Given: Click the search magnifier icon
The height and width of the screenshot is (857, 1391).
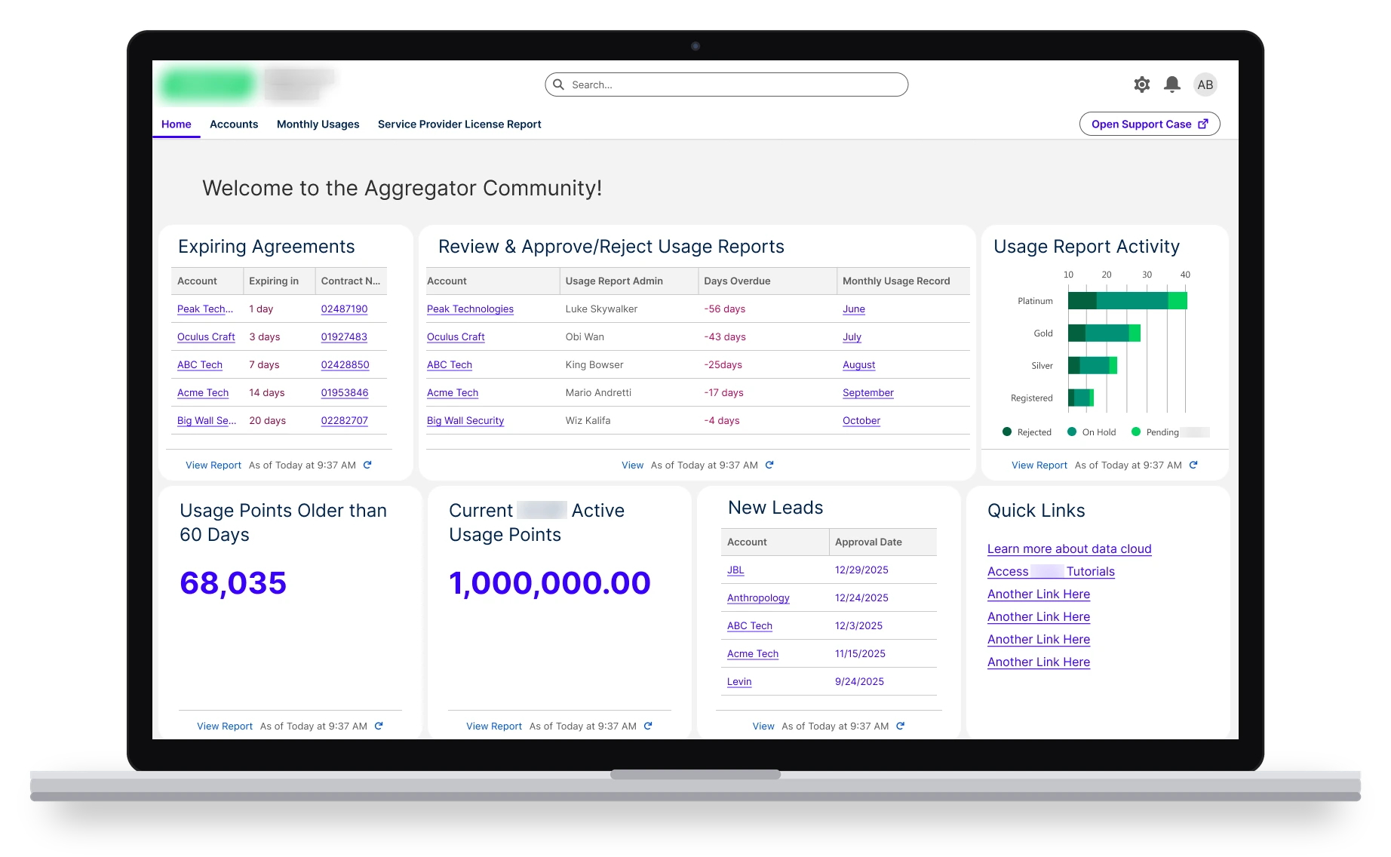Looking at the screenshot, I should click(x=558, y=84).
